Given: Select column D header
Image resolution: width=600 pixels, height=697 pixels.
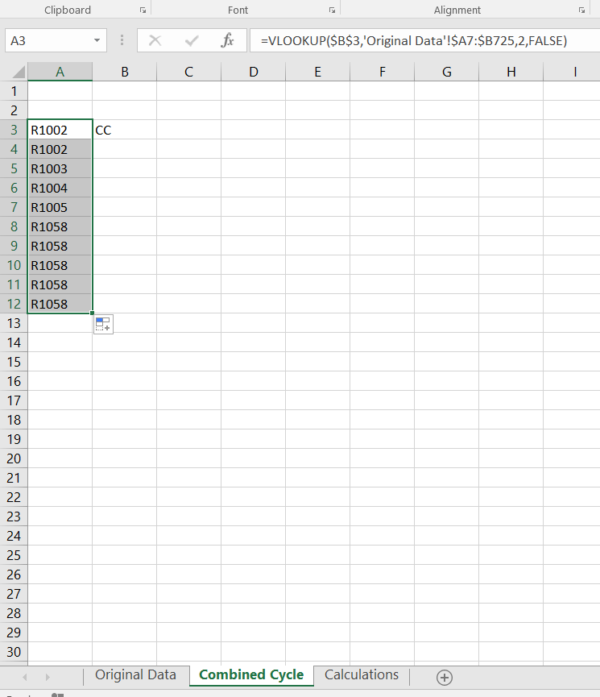Looking at the screenshot, I should click(254, 72).
